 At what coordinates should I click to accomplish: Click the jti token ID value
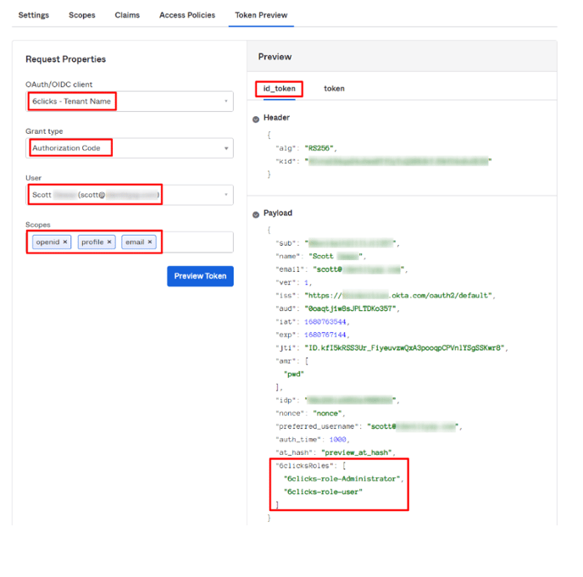[404, 347]
